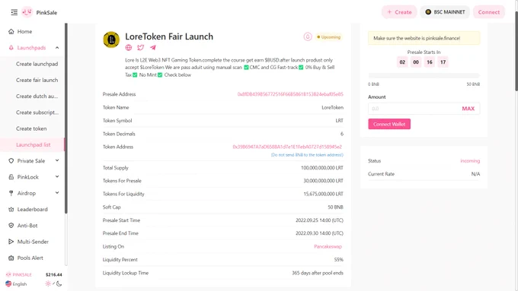518x291 pixels.
Task: Click the Launchpads rocket icon
Action: (11, 48)
